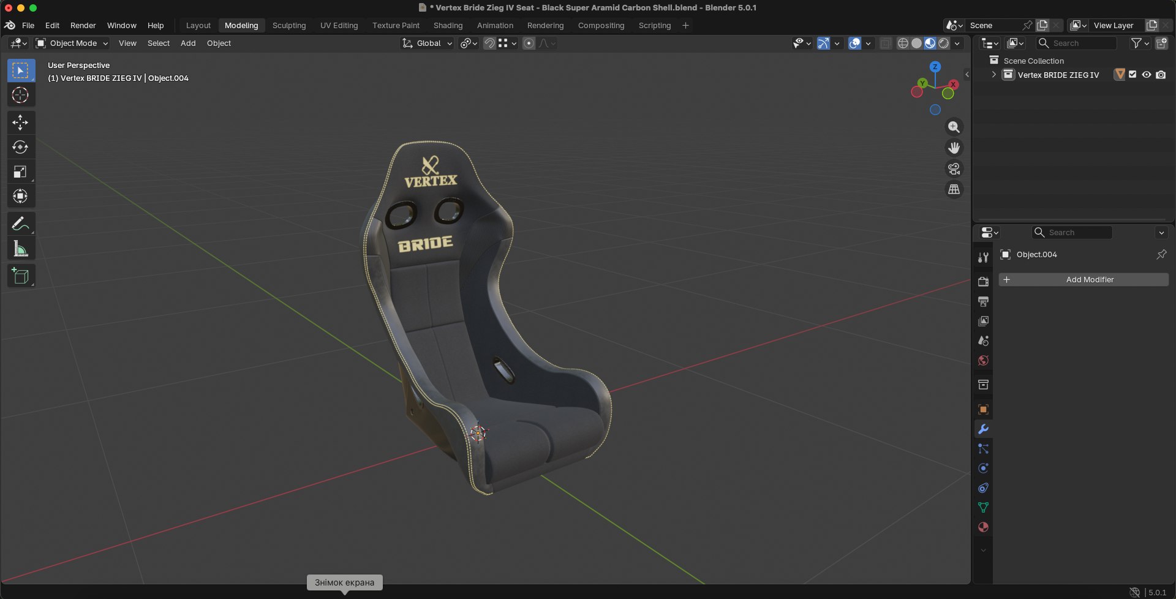Image resolution: width=1176 pixels, height=599 pixels.
Task: Select the Measure tool
Action: 21,248
